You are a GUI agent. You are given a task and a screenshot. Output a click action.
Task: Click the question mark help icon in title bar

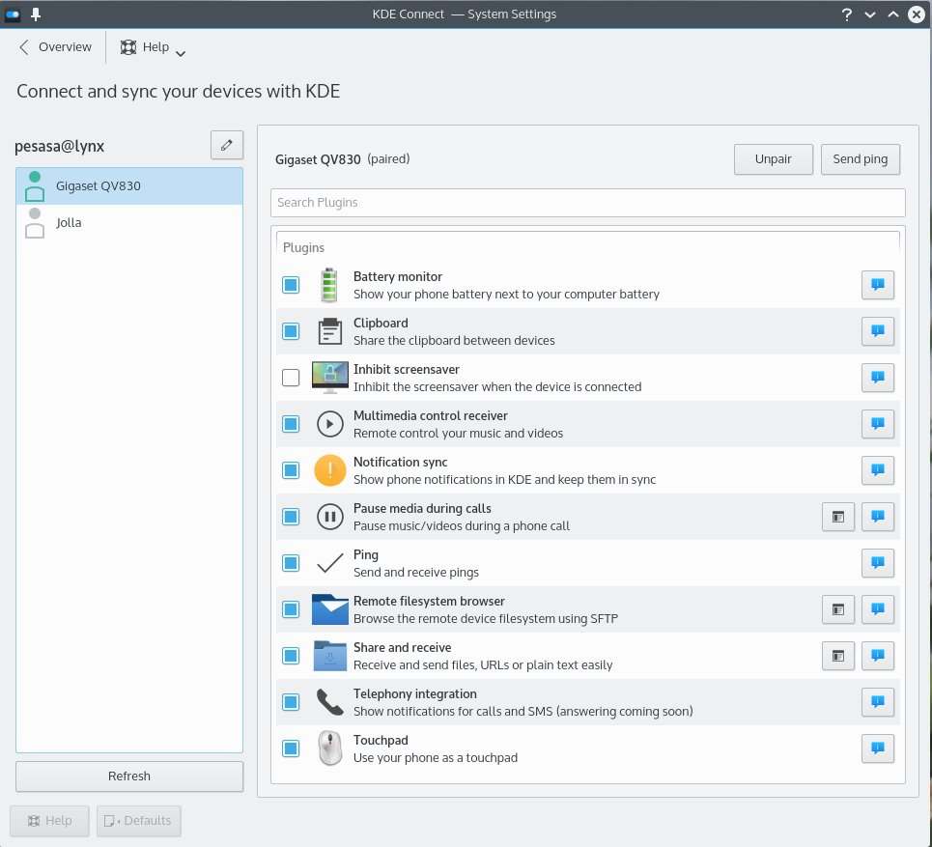(846, 14)
